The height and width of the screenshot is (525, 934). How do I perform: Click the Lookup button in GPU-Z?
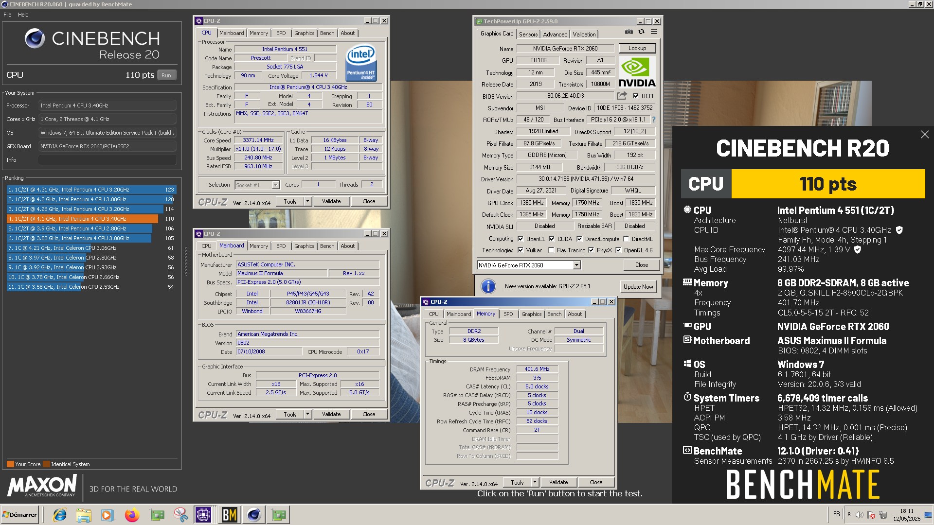click(x=637, y=48)
